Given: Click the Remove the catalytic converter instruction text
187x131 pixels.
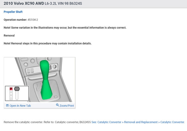Looking at the screenshot, I should 47,122.
